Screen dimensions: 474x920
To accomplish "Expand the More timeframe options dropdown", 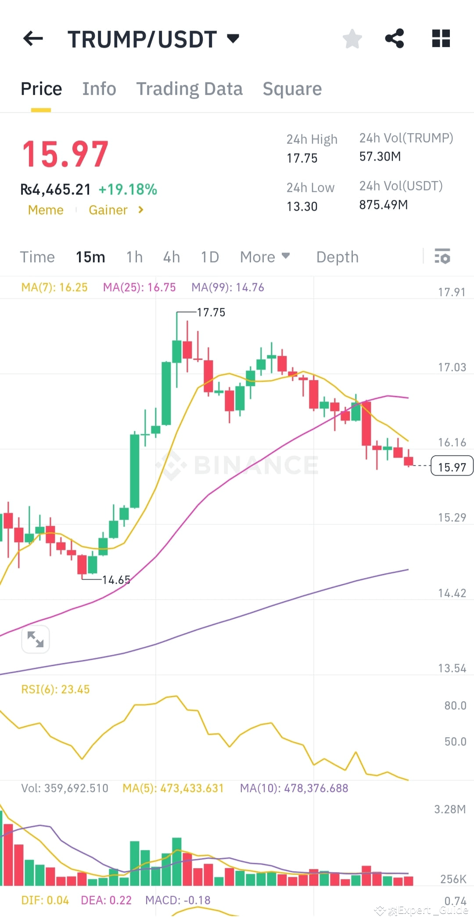I will [265, 257].
